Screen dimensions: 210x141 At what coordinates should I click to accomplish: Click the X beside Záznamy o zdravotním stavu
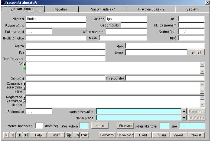tap(24, 88)
